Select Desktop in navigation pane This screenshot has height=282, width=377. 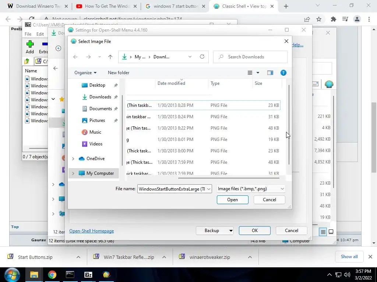(97, 85)
